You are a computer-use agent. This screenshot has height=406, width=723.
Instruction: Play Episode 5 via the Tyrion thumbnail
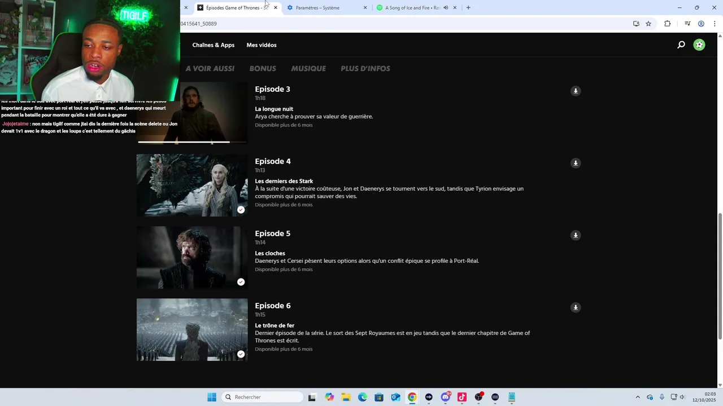192,257
